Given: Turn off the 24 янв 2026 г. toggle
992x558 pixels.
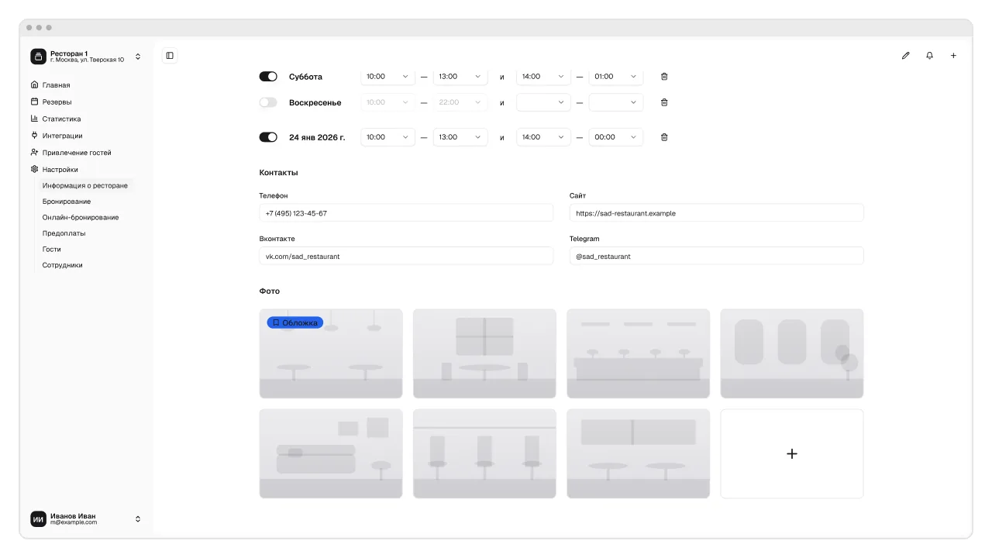Looking at the screenshot, I should 268,137.
